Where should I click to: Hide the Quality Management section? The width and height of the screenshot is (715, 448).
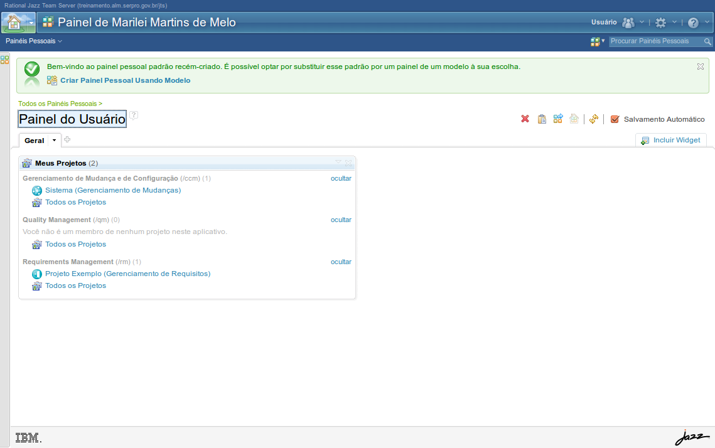(x=341, y=220)
